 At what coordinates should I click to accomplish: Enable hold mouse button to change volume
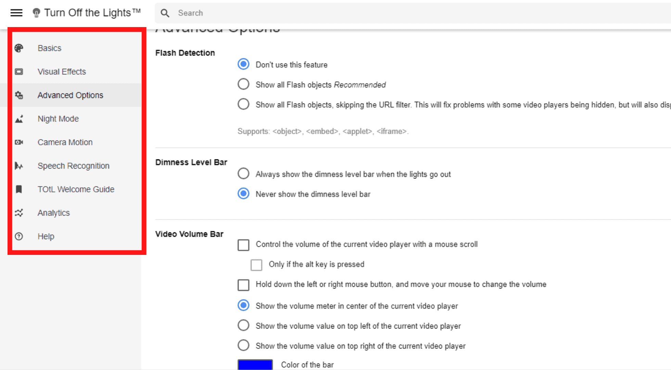(243, 285)
